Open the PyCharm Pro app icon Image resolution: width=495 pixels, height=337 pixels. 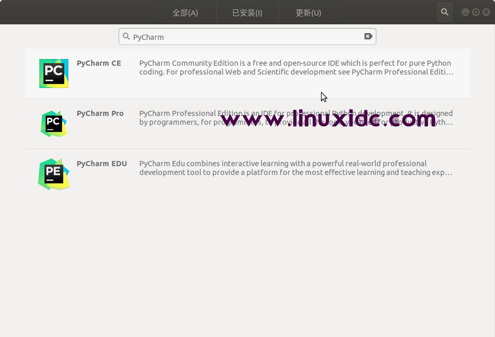(54, 124)
